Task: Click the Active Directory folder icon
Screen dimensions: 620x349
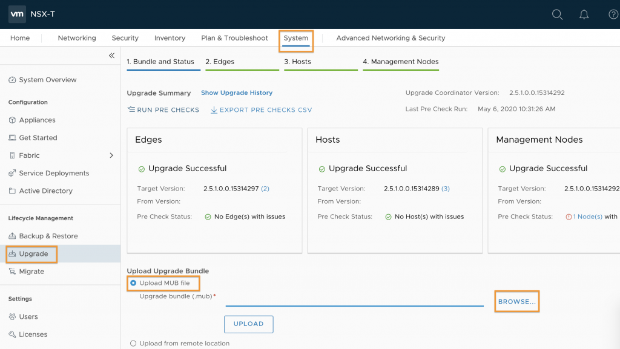Action: [x=12, y=191]
